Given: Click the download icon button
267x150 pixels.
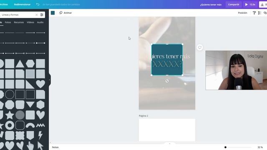Looking at the screenshot, I should pos(263,5).
